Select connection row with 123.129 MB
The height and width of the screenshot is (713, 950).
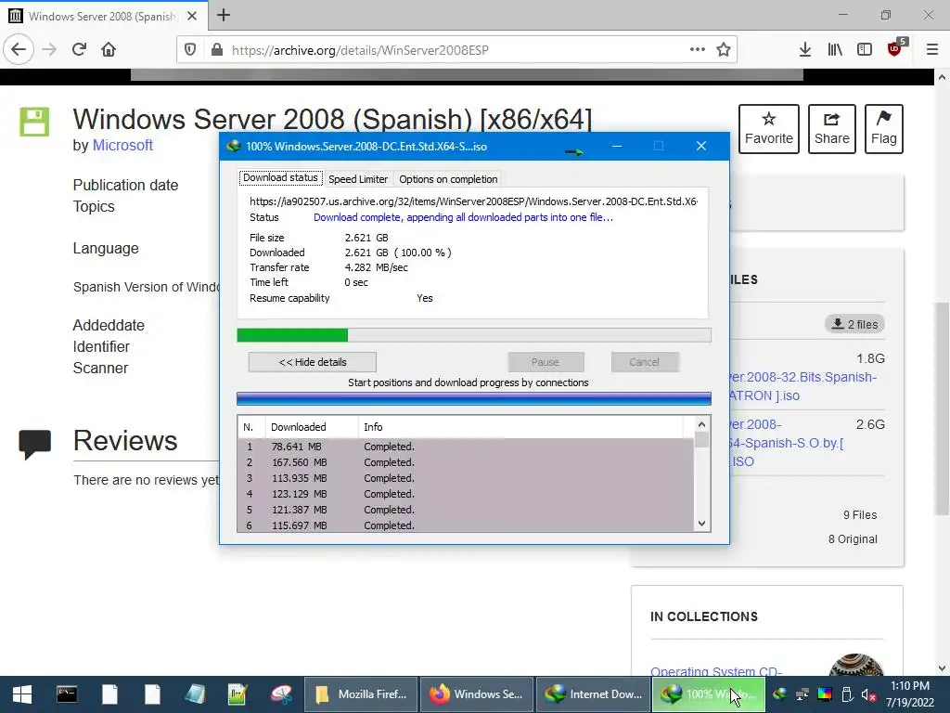coord(466,494)
